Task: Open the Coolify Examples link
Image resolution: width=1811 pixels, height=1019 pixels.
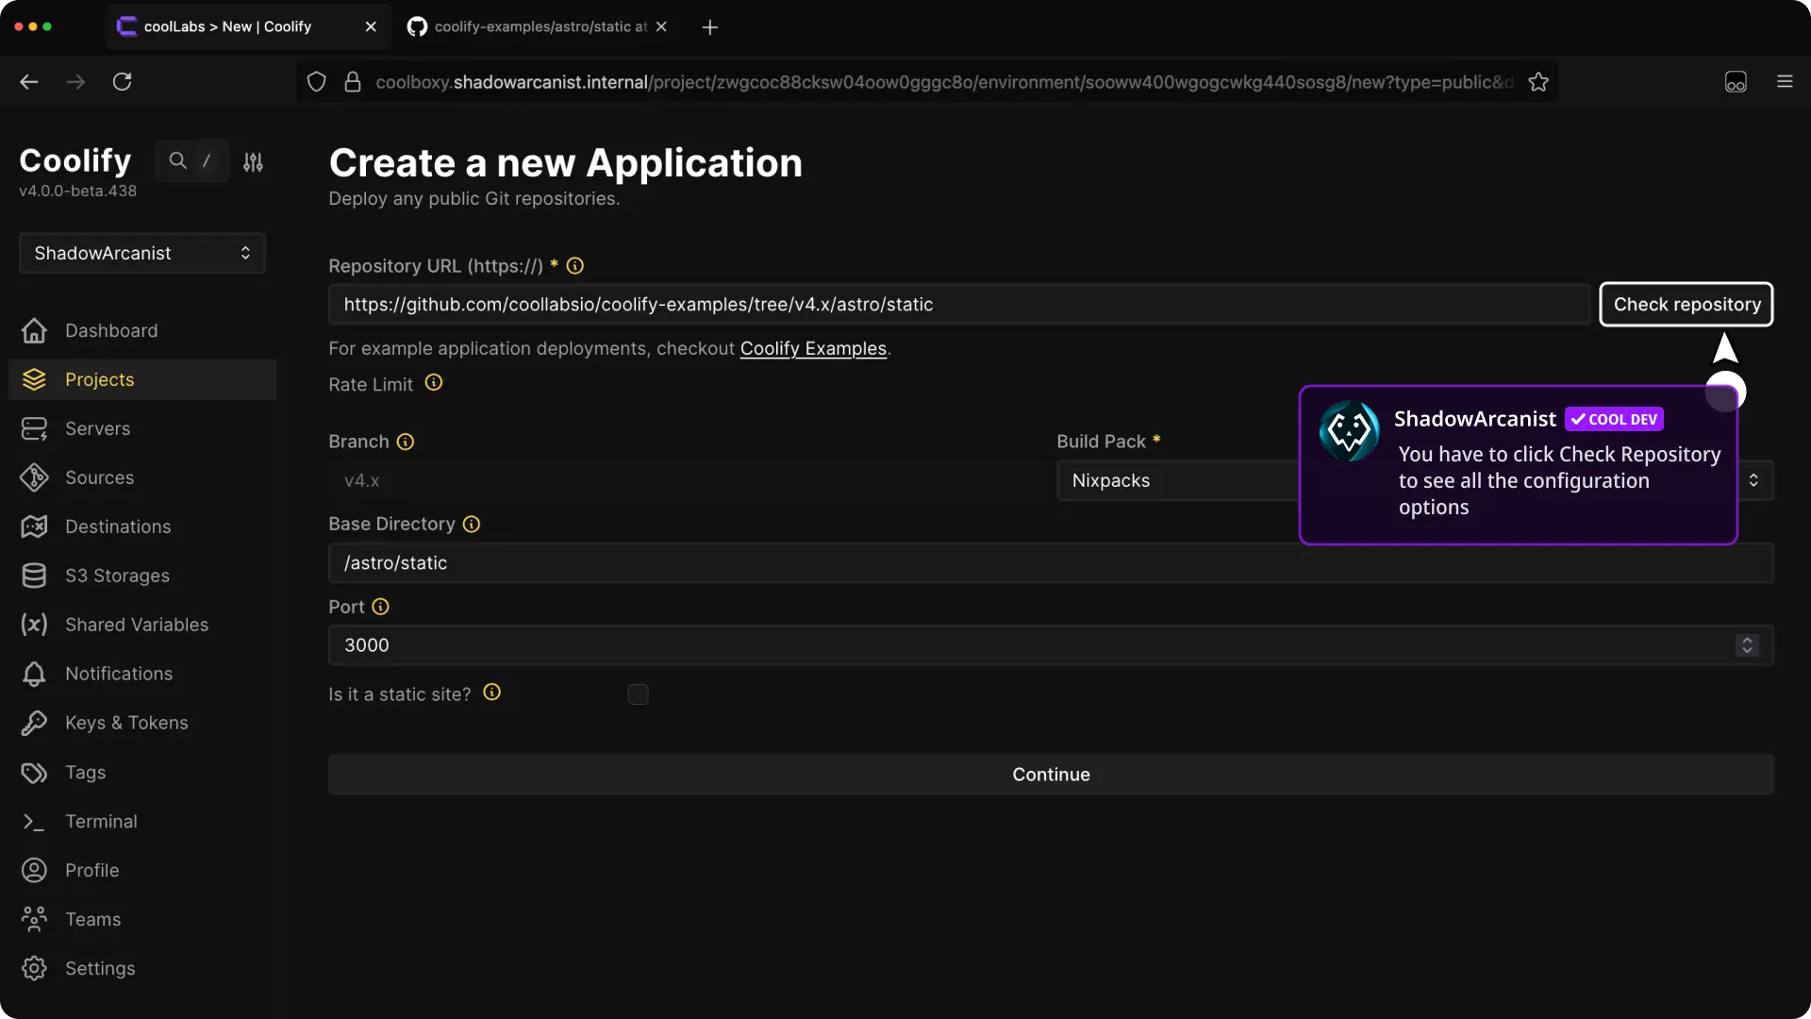Action: pos(812,349)
